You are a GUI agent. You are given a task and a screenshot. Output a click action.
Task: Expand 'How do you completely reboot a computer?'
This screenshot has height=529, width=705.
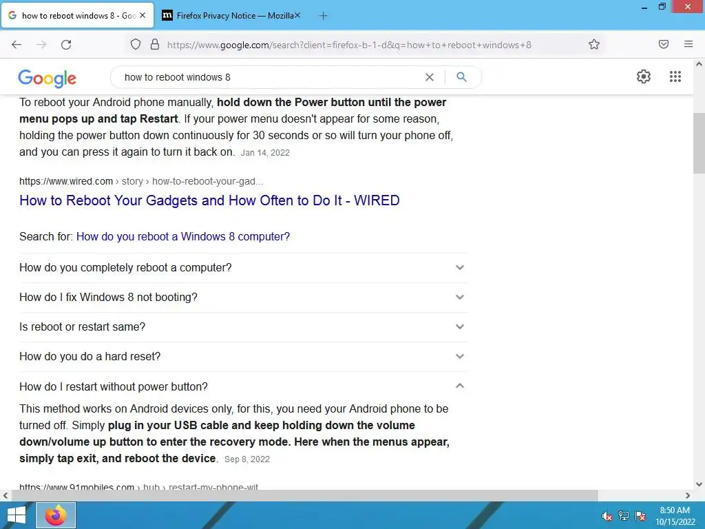[x=244, y=268]
